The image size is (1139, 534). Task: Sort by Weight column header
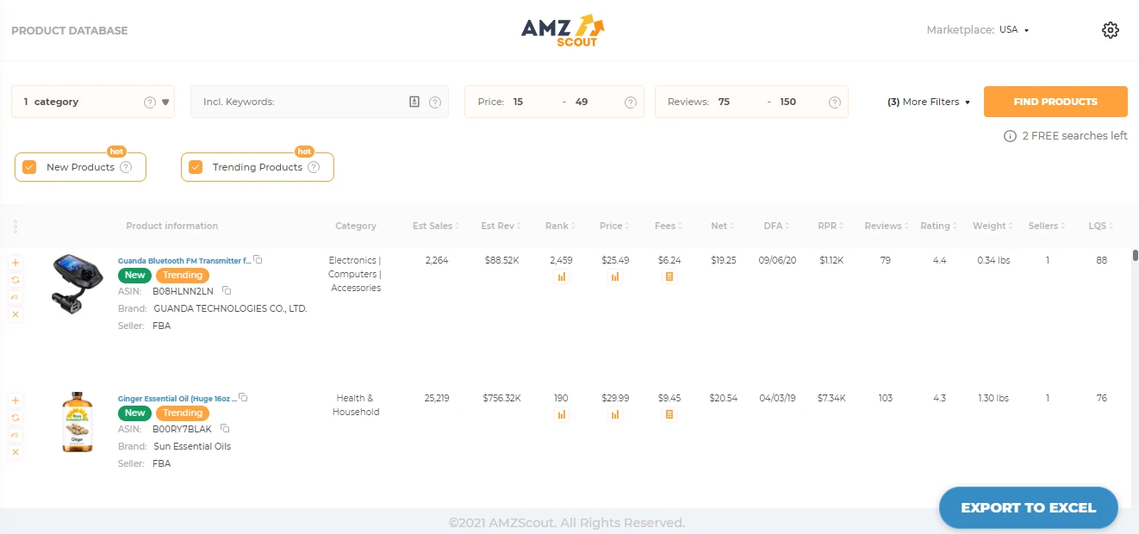993,226
